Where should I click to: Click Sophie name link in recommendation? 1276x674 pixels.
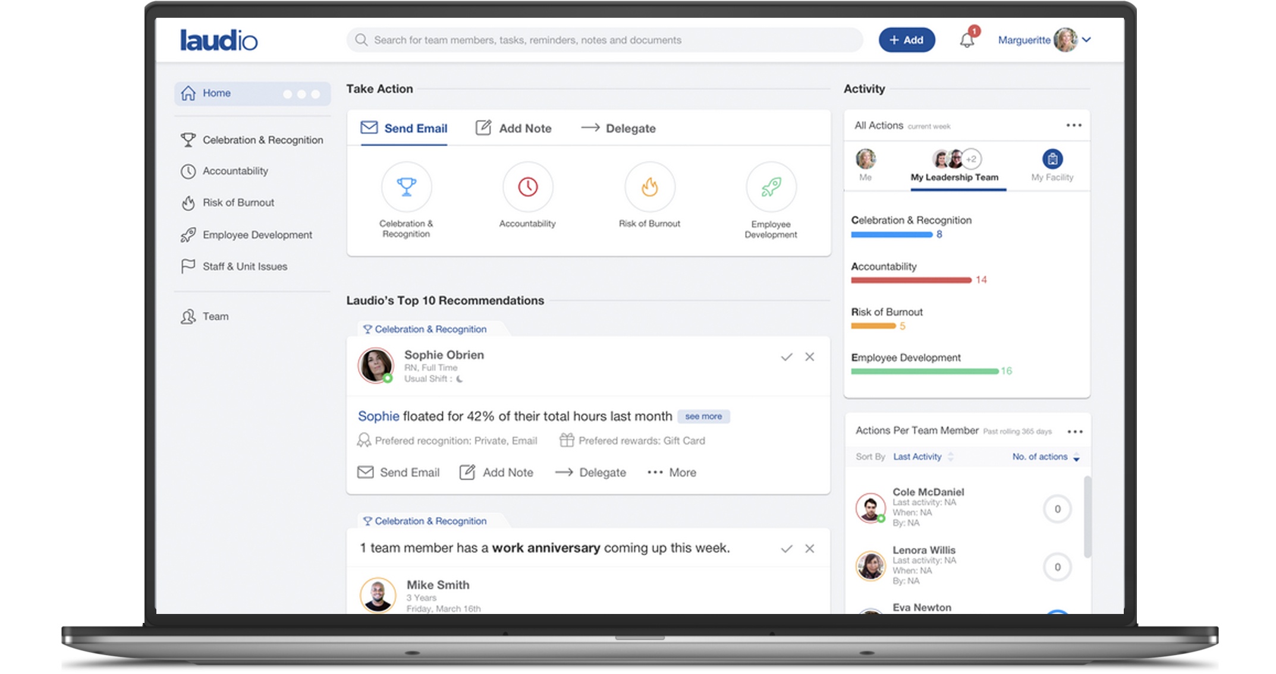(378, 416)
